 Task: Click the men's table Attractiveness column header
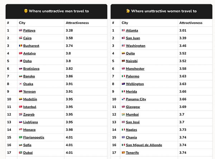(77, 23)
